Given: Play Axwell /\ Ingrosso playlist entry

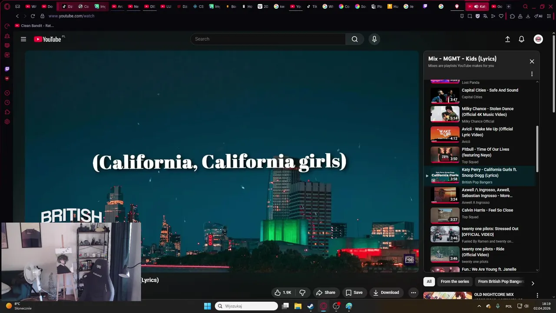Looking at the screenshot, I should click(x=480, y=196).
